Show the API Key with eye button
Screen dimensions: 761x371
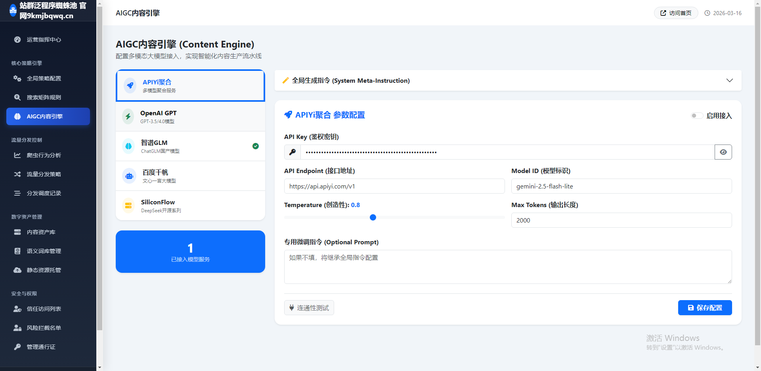pos(723,152)
